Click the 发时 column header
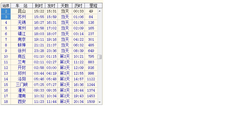233x130 pixels. click(51, 5)
